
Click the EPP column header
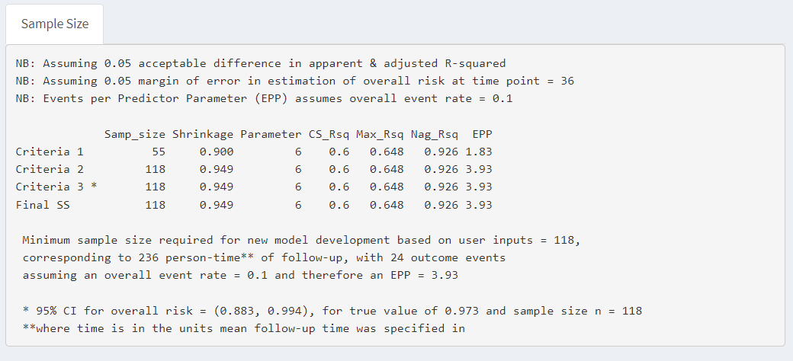click(x=482, y=134)
